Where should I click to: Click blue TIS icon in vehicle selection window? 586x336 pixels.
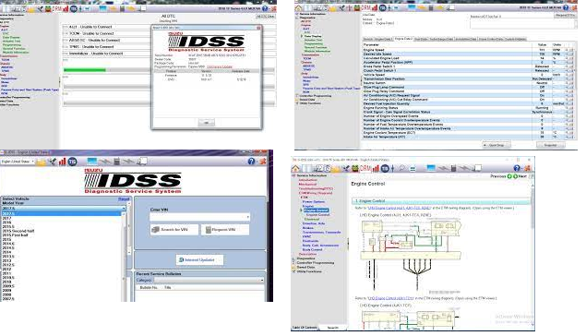coord(73,162)
